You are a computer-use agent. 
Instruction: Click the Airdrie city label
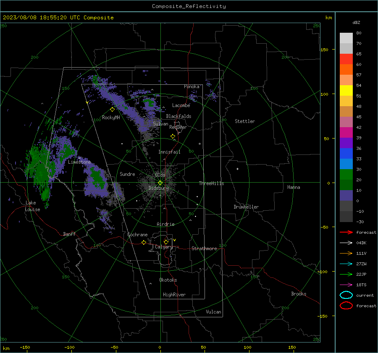tap(165, 224)
